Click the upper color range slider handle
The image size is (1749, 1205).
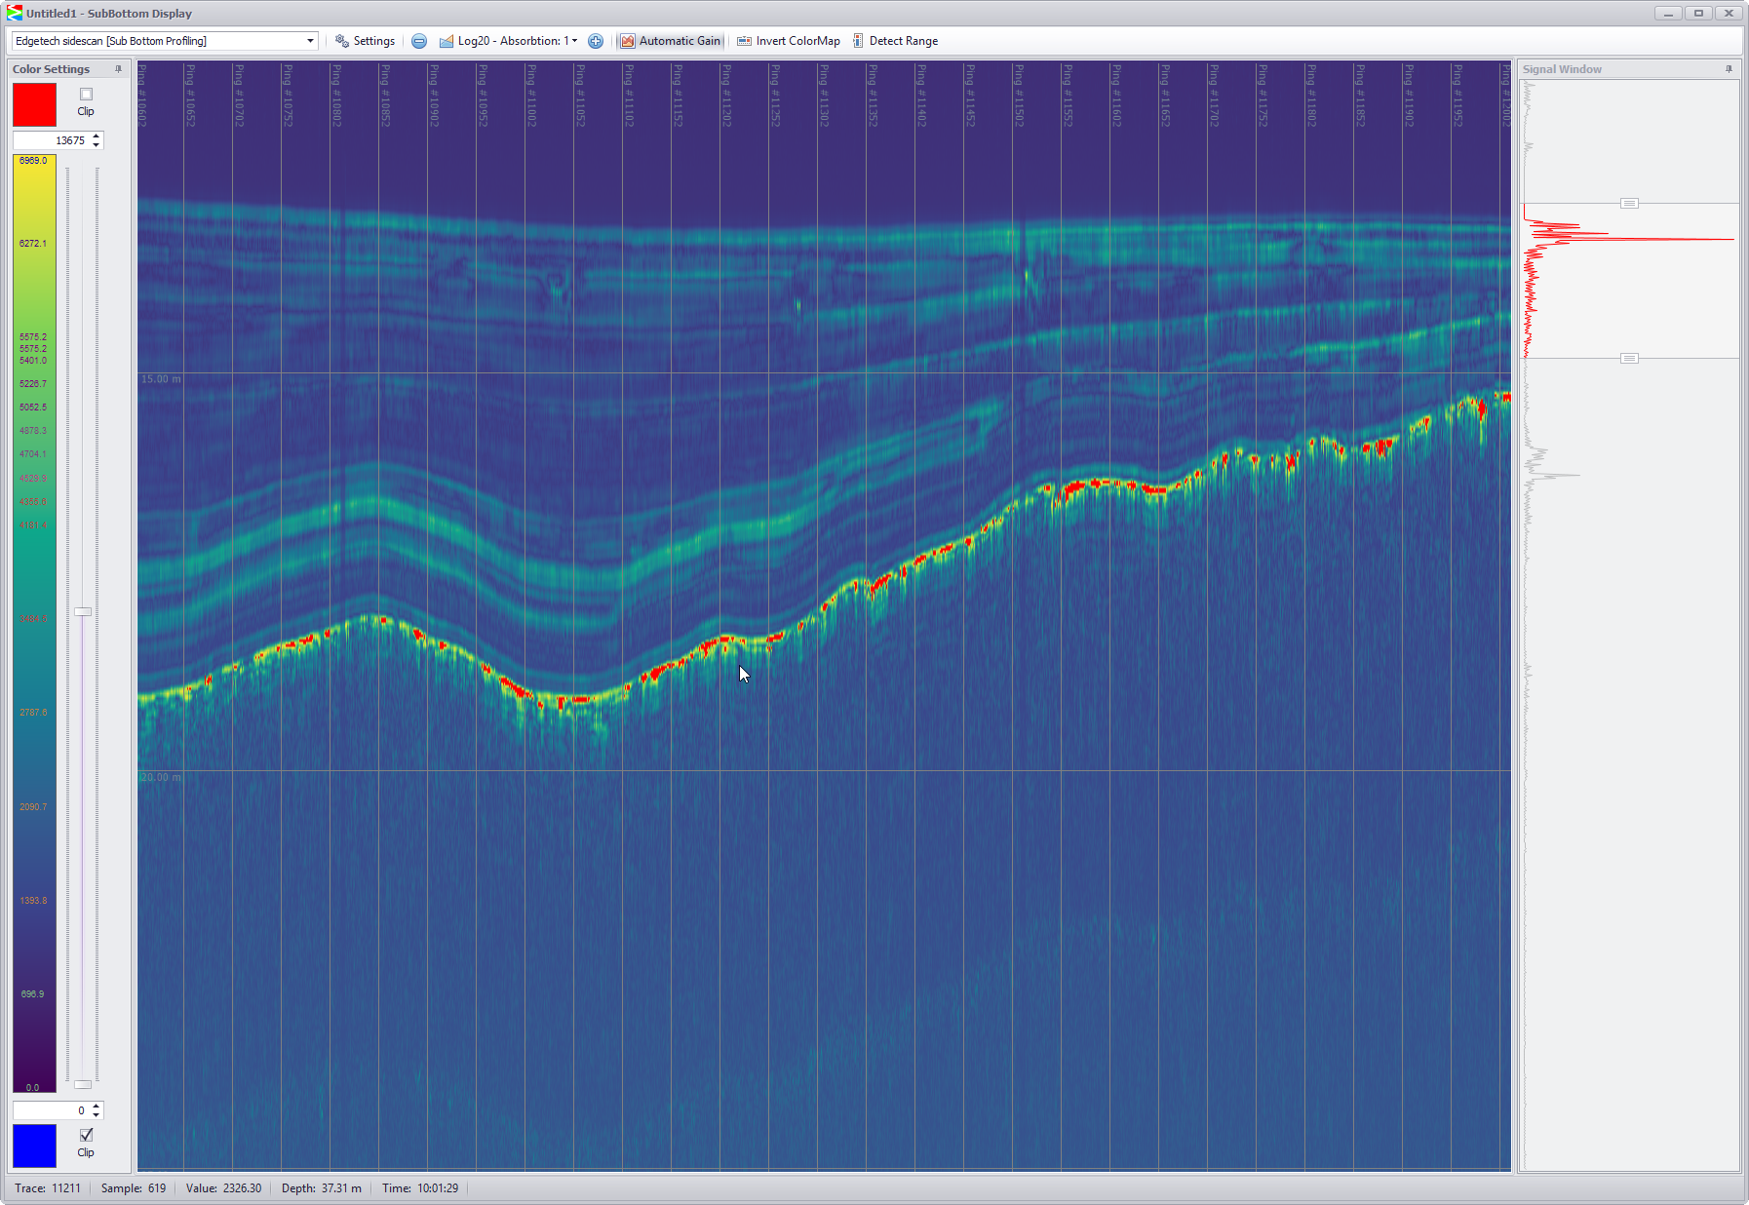pos(83,612)
